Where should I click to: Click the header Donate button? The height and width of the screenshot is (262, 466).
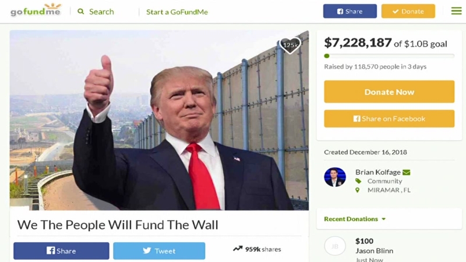click(408, 11)
